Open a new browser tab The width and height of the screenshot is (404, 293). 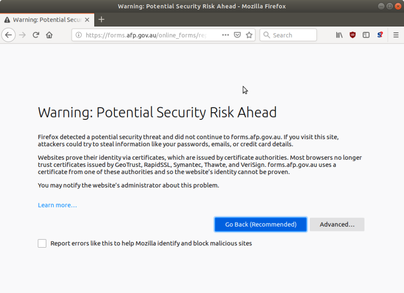101,20
